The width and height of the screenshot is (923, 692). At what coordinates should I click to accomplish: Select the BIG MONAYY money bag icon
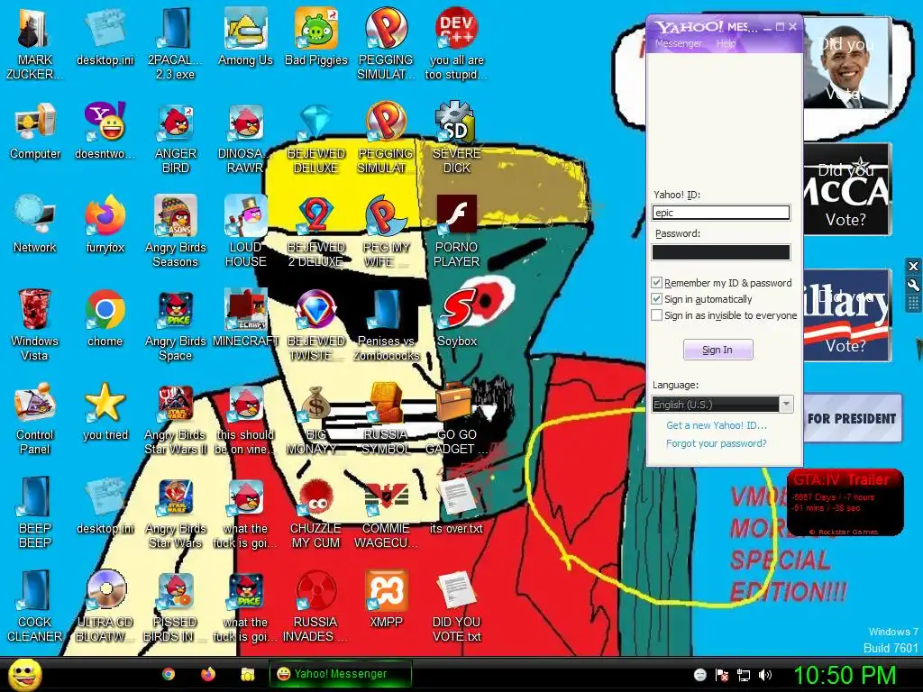point(316,419)
